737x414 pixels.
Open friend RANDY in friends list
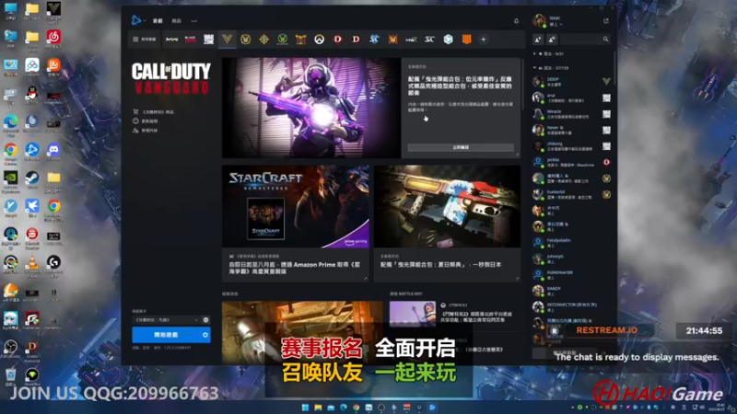571,291
